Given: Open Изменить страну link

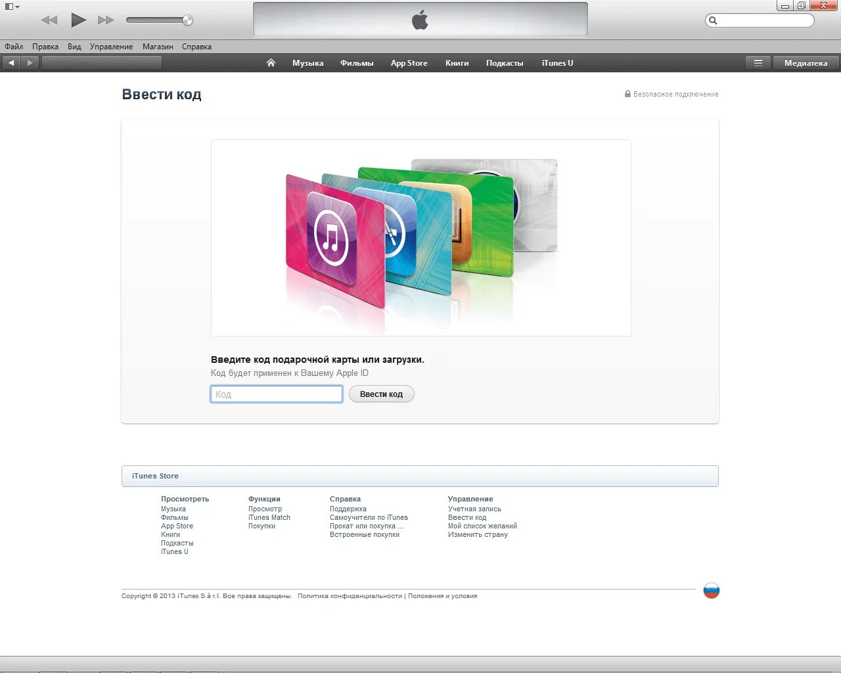Looking at the screenshot, I should tap(478, 534).
